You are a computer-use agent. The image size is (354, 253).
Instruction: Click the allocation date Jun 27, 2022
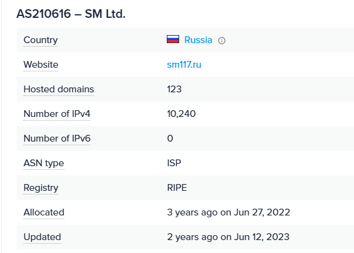coord(262,212)
